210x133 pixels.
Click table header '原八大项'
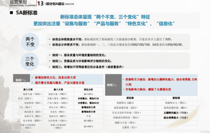point(28,89)
